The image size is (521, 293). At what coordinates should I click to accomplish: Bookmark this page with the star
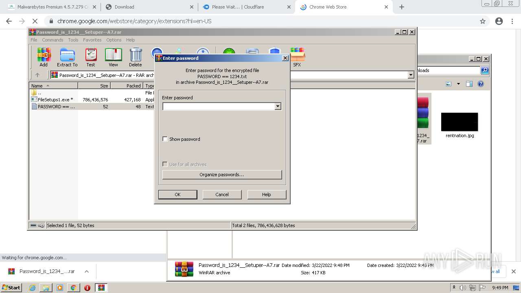tap(483, 21)
